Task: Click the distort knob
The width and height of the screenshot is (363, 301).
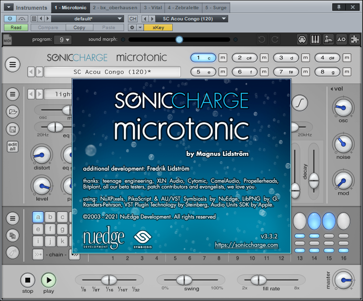Action: tap(42, 155)
